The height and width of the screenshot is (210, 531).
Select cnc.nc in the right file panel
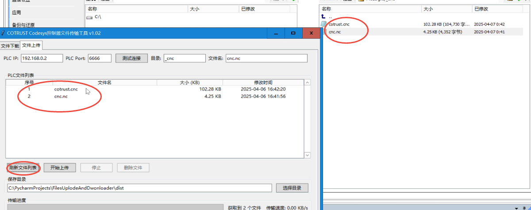pyautogui.click(x=335, y=32)
